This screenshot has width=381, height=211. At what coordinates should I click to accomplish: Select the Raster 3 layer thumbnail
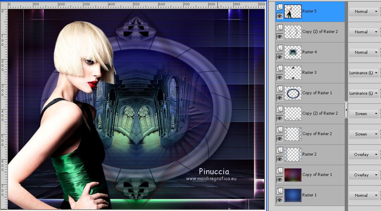tap(293, 73)
